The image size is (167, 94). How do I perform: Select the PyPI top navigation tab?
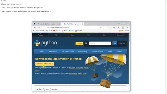click(88, 35)
